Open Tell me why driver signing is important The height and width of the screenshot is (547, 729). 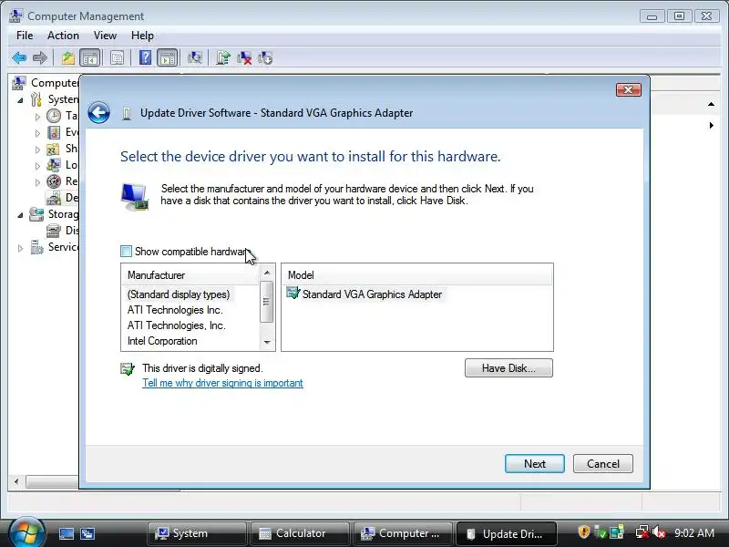click(222, 383)
